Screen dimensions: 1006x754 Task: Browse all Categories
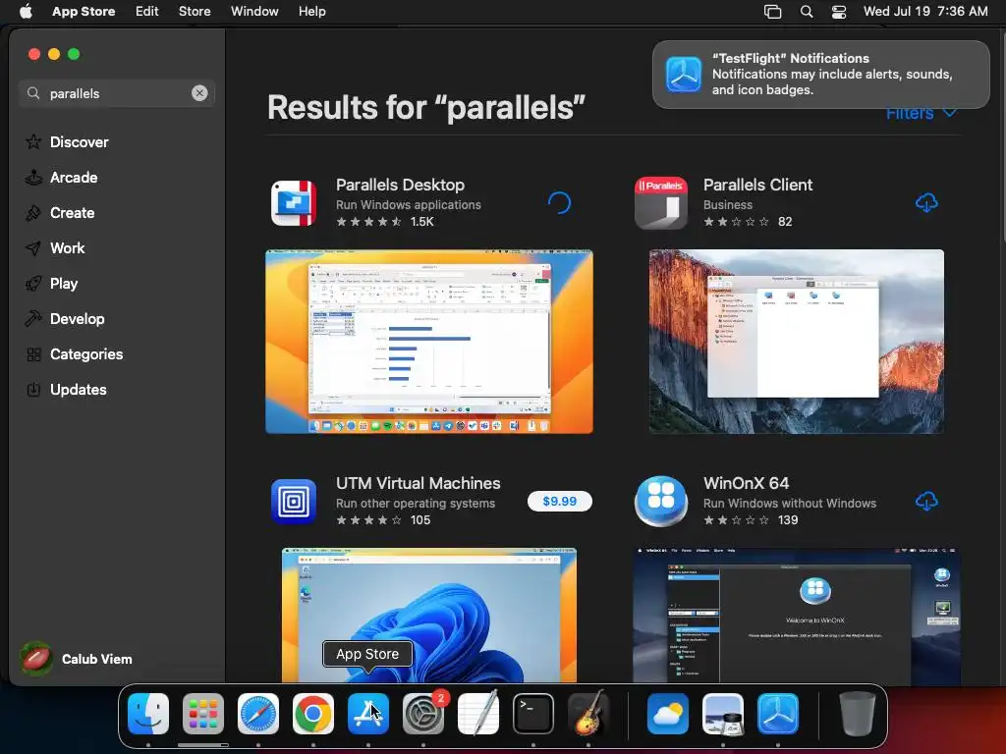[x=74, y=353]
